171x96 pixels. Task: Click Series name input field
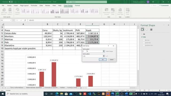point(93,51)
